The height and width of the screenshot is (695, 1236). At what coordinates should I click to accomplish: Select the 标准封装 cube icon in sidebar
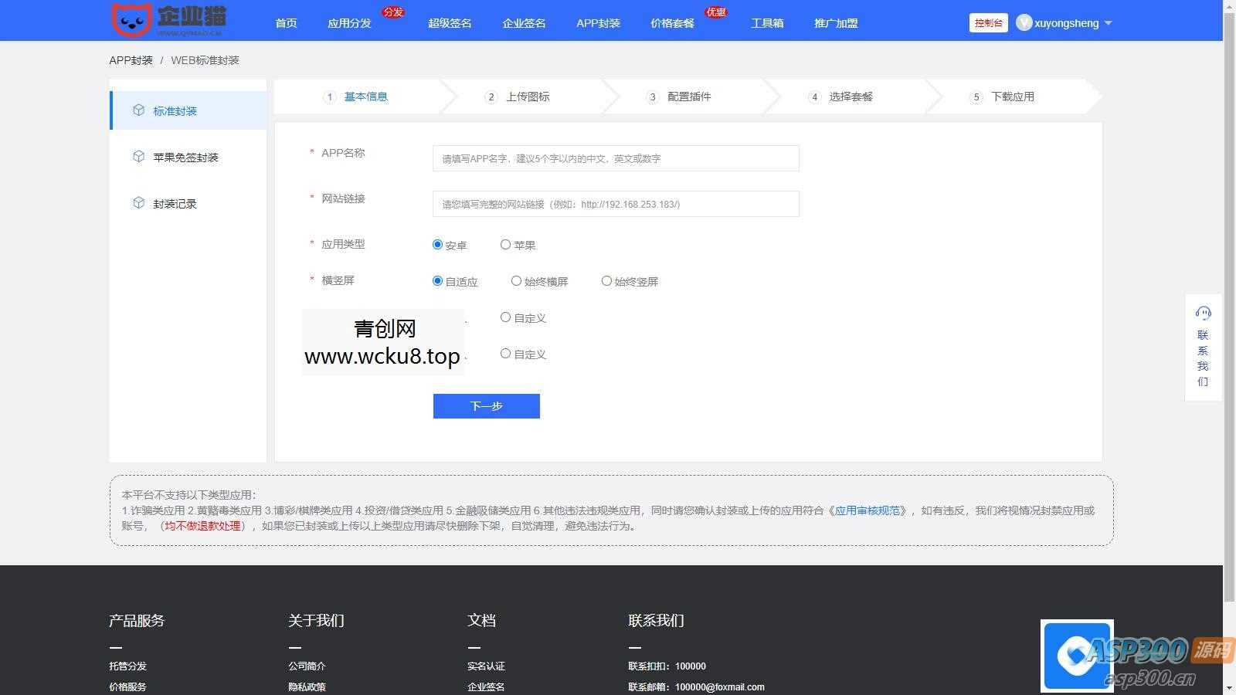coord(137,110)
